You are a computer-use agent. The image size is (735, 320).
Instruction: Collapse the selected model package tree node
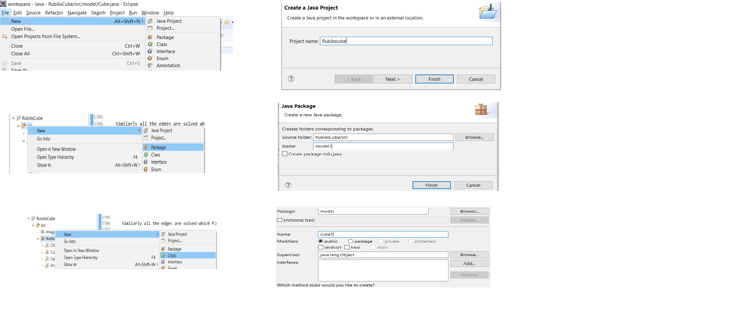38,238
